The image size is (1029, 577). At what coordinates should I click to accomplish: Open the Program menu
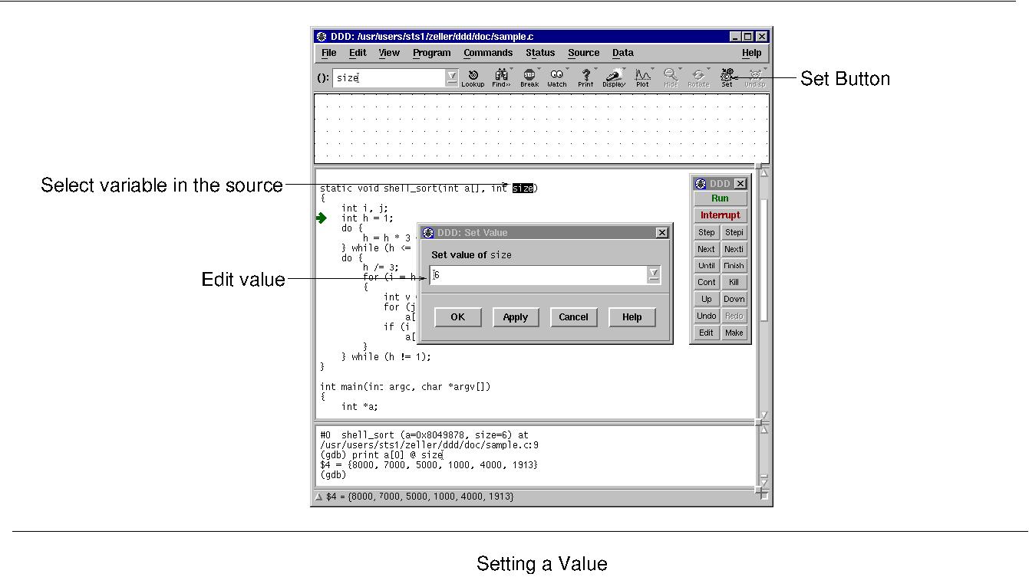tap(431, 53)
